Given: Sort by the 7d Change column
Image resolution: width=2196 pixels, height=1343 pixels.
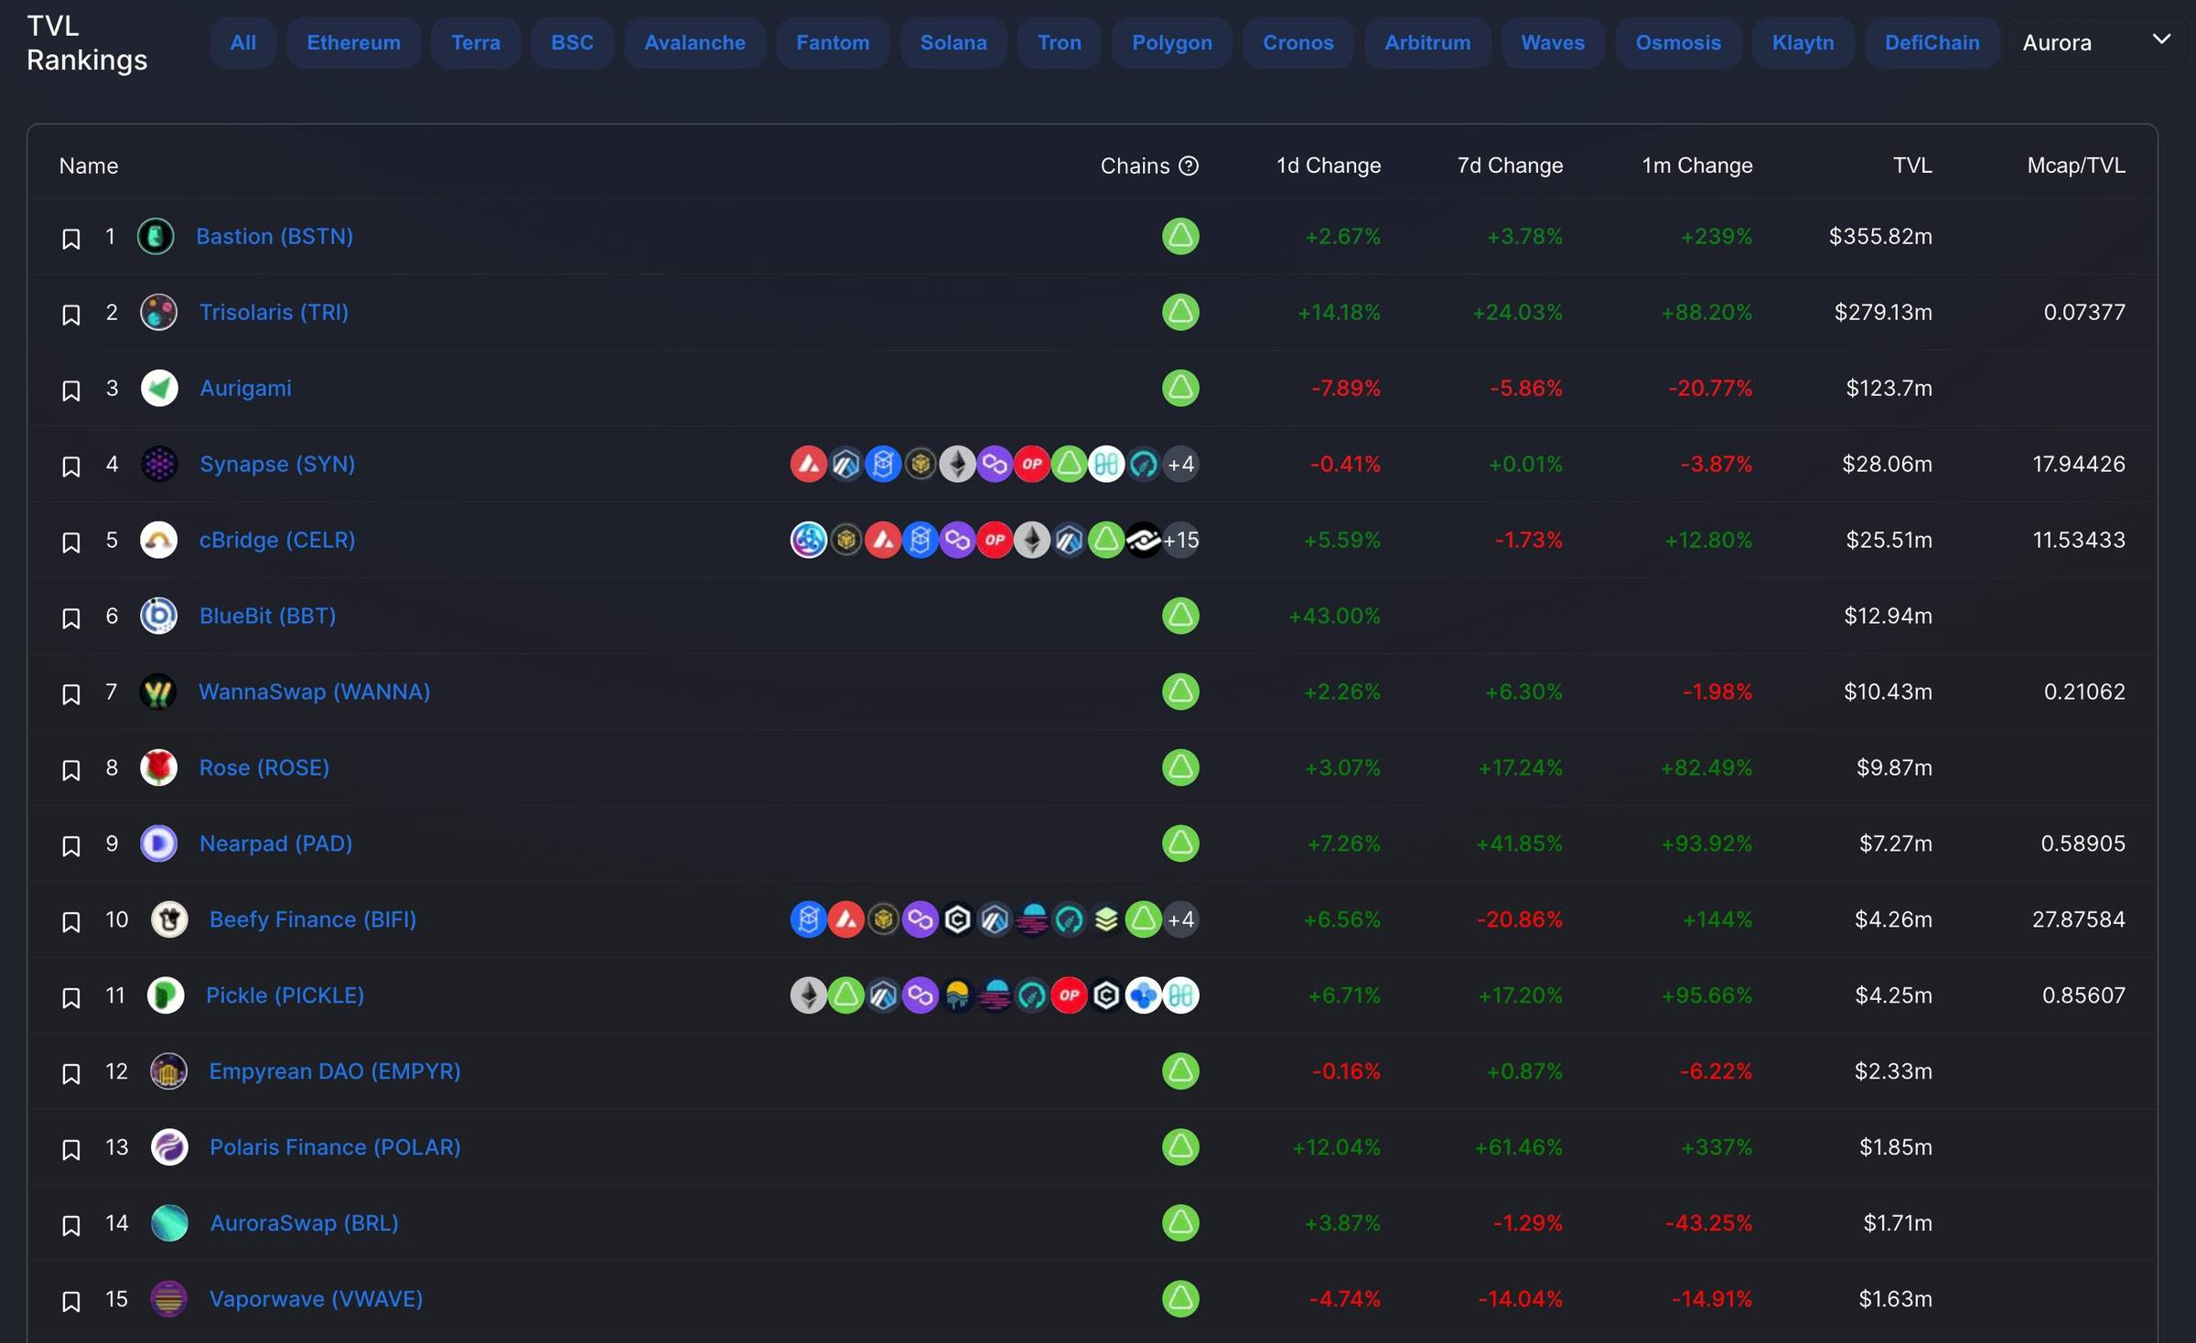Looking at the screenshot, I should point(1510,166).
